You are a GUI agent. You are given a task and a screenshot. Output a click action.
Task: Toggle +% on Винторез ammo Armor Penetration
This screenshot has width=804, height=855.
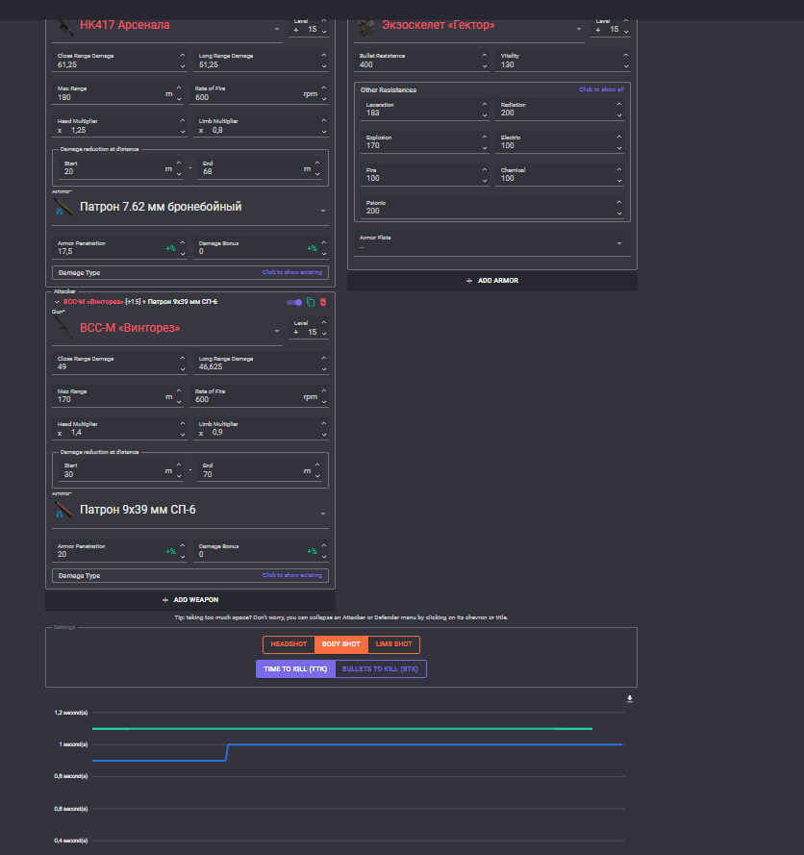tap(170, 551)
